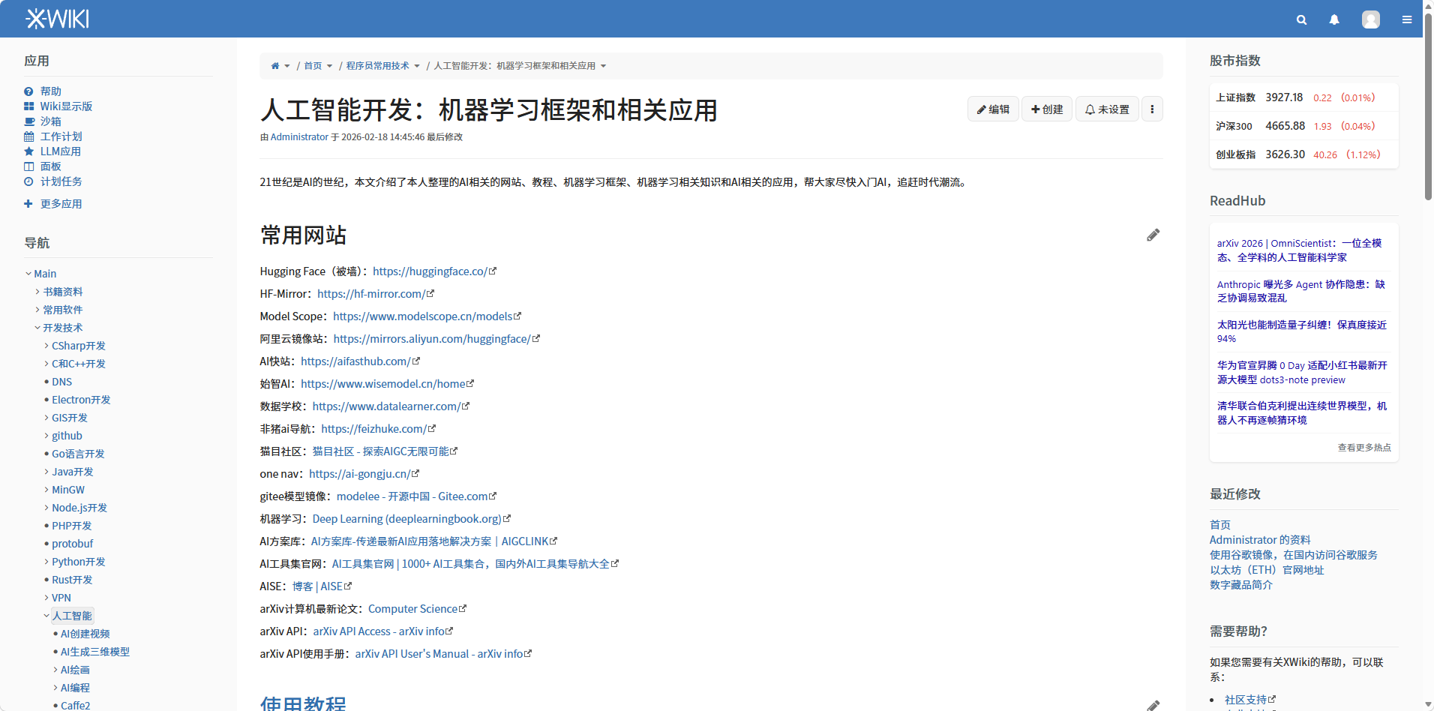This screenshot has height=711, width=1434.
Task: Collapse the 人工智能 tree node
Action: click(46, 616)
